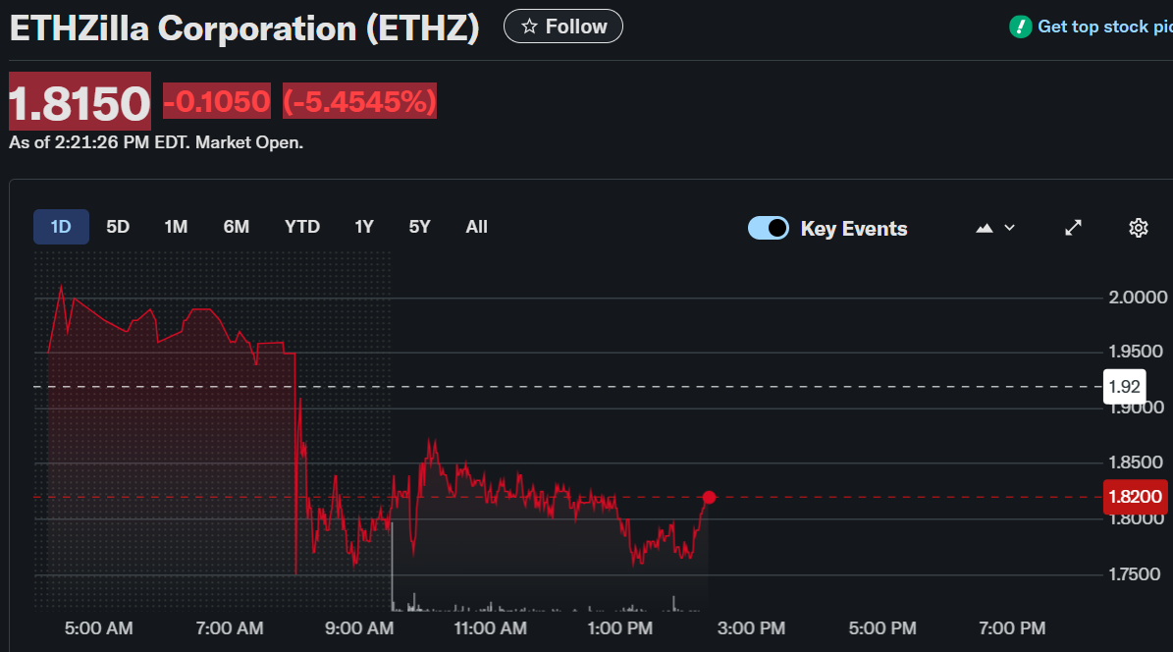Open chart settings gear

(1138, 228)
